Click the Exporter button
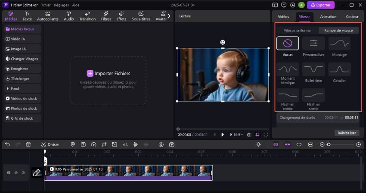Viewport: 366px width, 193px height. click(x=321, y=5)
